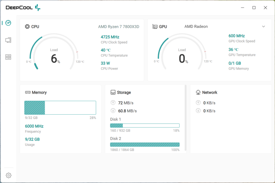Click the Network download arrow icon
Viewport: 275px width, 183px height.
[x=198, y=111]
